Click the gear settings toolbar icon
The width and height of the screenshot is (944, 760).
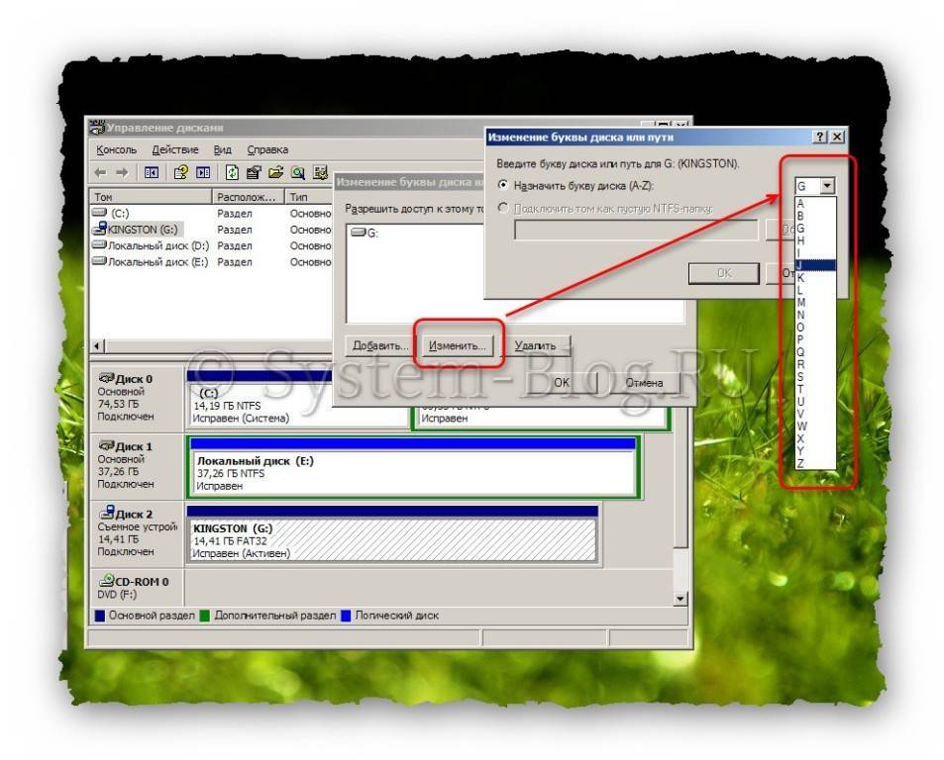(x=320, y=173)
